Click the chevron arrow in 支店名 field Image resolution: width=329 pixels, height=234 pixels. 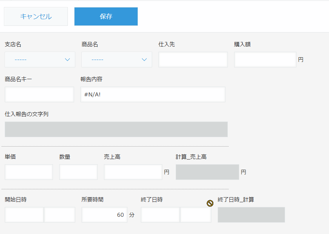67,60
